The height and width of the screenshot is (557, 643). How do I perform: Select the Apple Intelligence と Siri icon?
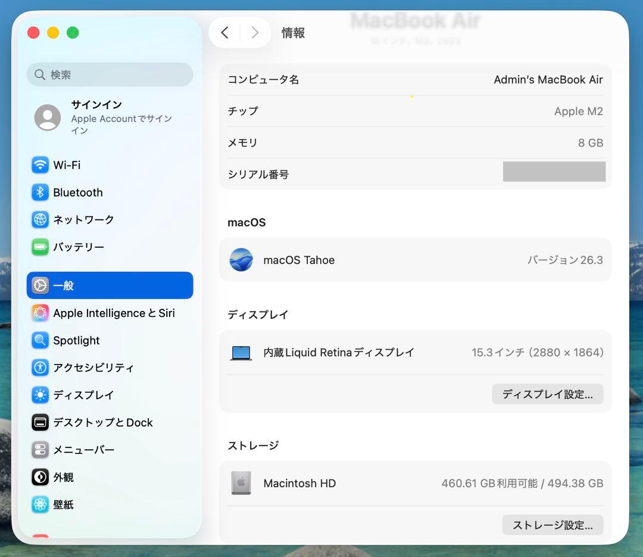pyautogui.click(x=39, y=313)
